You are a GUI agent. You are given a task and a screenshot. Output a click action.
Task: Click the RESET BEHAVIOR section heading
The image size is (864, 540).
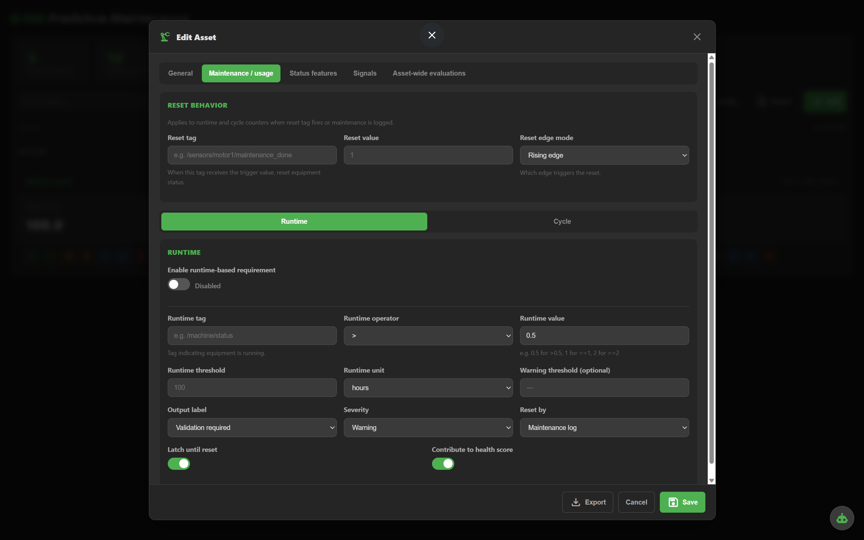coord(197,105)
